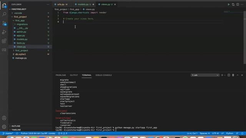Click the sync changes icon in the status bar

[x=17, y=133]
